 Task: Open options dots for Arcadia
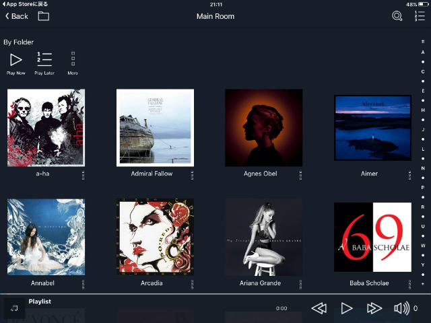192,285
